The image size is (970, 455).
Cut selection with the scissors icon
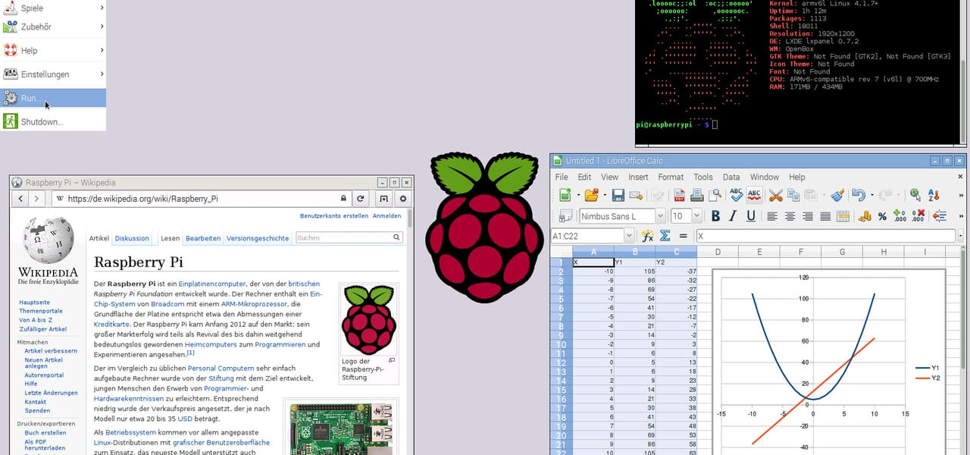click(x=775, y=195)
